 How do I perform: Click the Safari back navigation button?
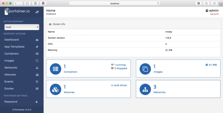(15, 3)
